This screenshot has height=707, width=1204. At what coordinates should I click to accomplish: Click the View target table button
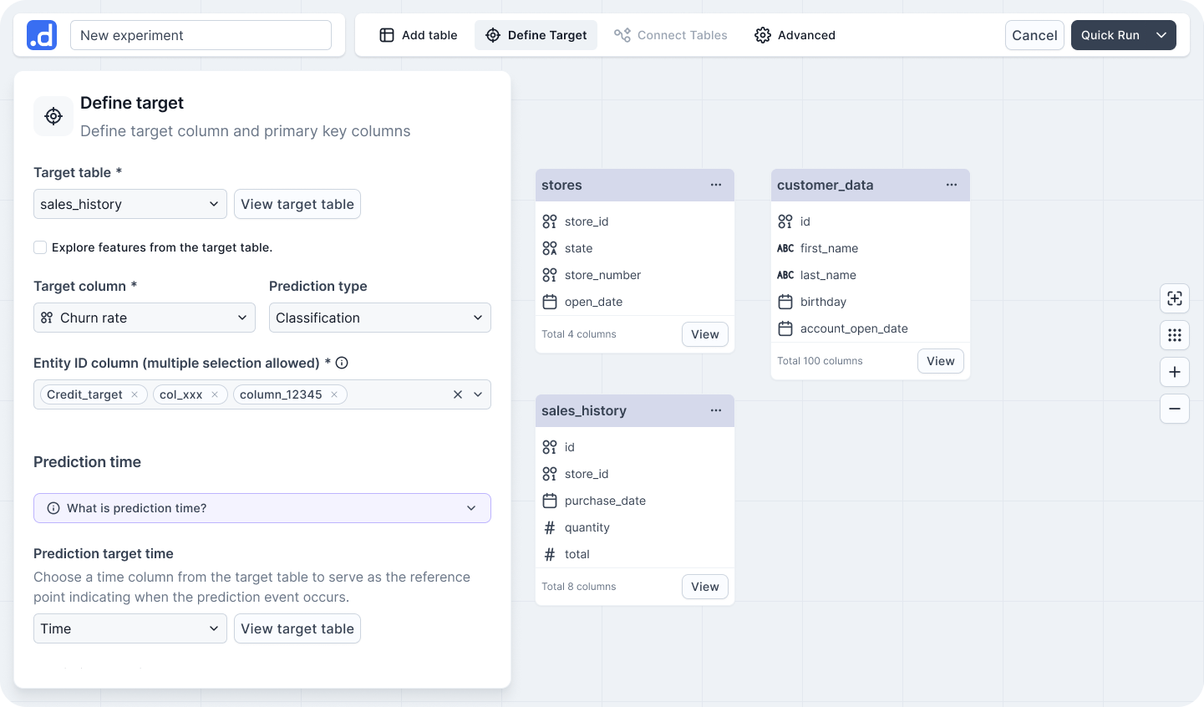point(297,204)
